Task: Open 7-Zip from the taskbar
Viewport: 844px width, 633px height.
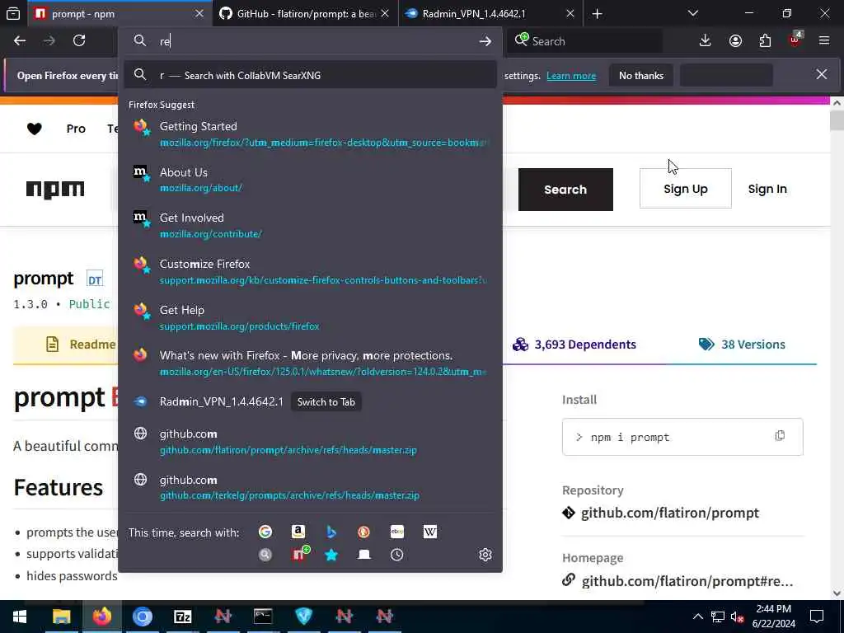Action: 182,617
